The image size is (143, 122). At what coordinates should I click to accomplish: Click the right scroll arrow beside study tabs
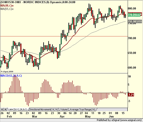pos(5,109)
